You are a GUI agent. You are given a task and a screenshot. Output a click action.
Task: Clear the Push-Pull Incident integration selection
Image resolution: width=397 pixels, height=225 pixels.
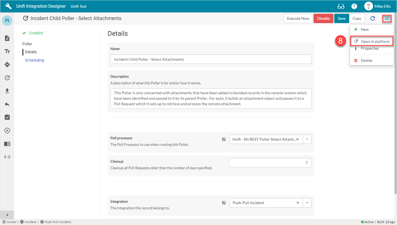coord(298,203)
